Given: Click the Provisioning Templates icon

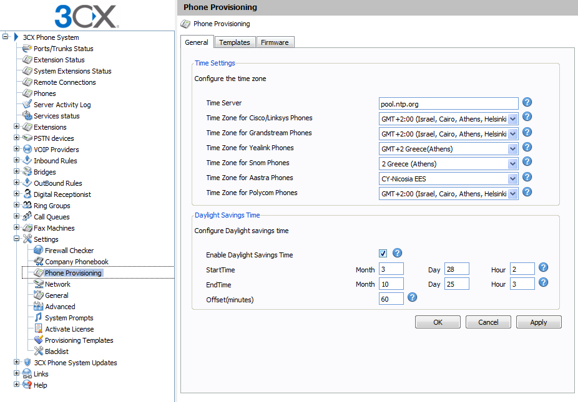Looking at the screenshot, I should (x=38, y=340).
